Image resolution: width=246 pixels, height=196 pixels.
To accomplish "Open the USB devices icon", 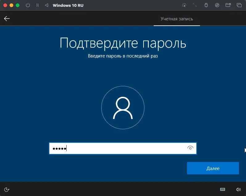I will point(206,5).
